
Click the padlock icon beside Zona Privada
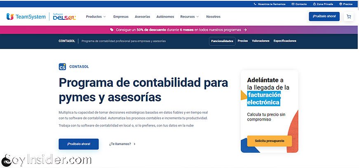(x=314, y=4)
